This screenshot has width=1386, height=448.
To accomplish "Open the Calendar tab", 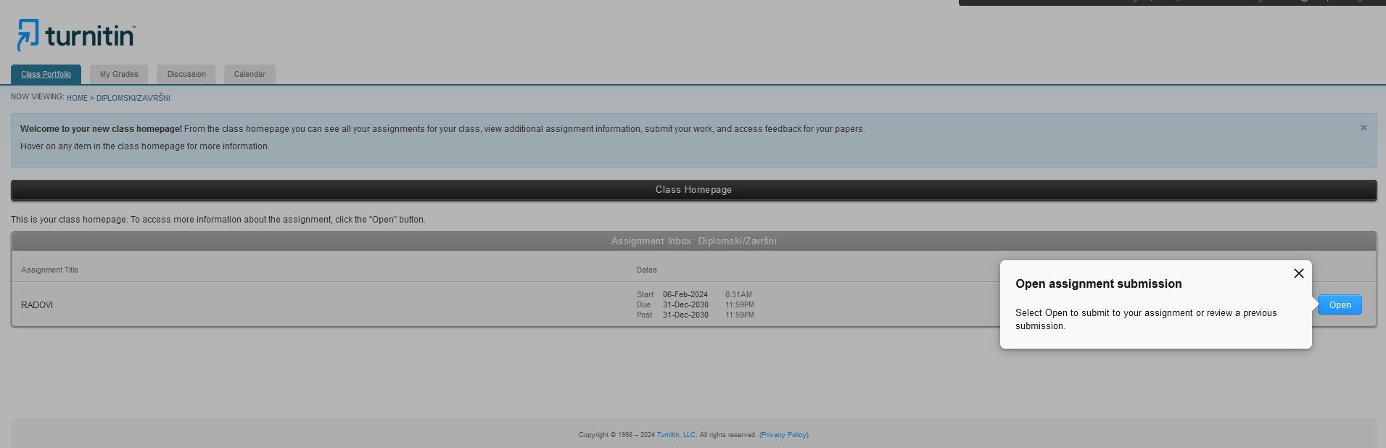I will [x=249, y=74].
